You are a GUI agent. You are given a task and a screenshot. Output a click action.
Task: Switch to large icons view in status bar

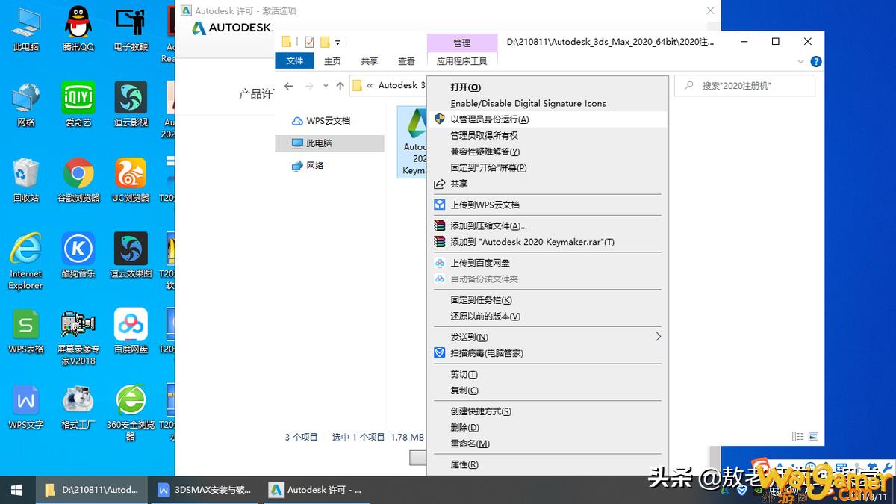[813, 437]
